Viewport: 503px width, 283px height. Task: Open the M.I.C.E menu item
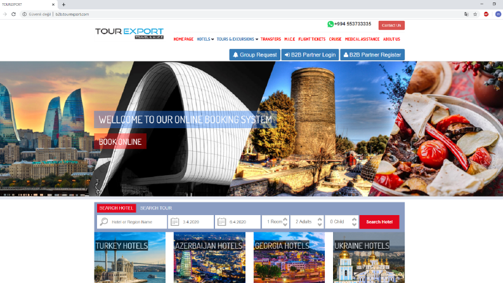click(x=290, y=39)
